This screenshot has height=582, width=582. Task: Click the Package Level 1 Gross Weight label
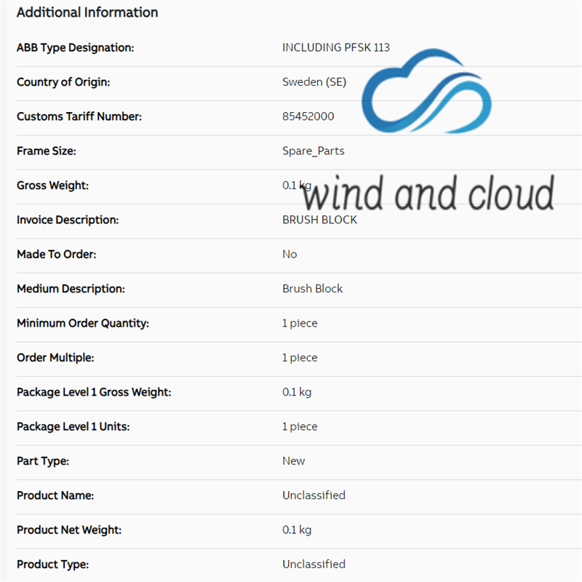94,392
